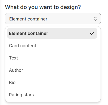This screenshot has width=108, height=105.
Task: Toggle the dropdown using its chevron arrows
Action: coord(95,19)
